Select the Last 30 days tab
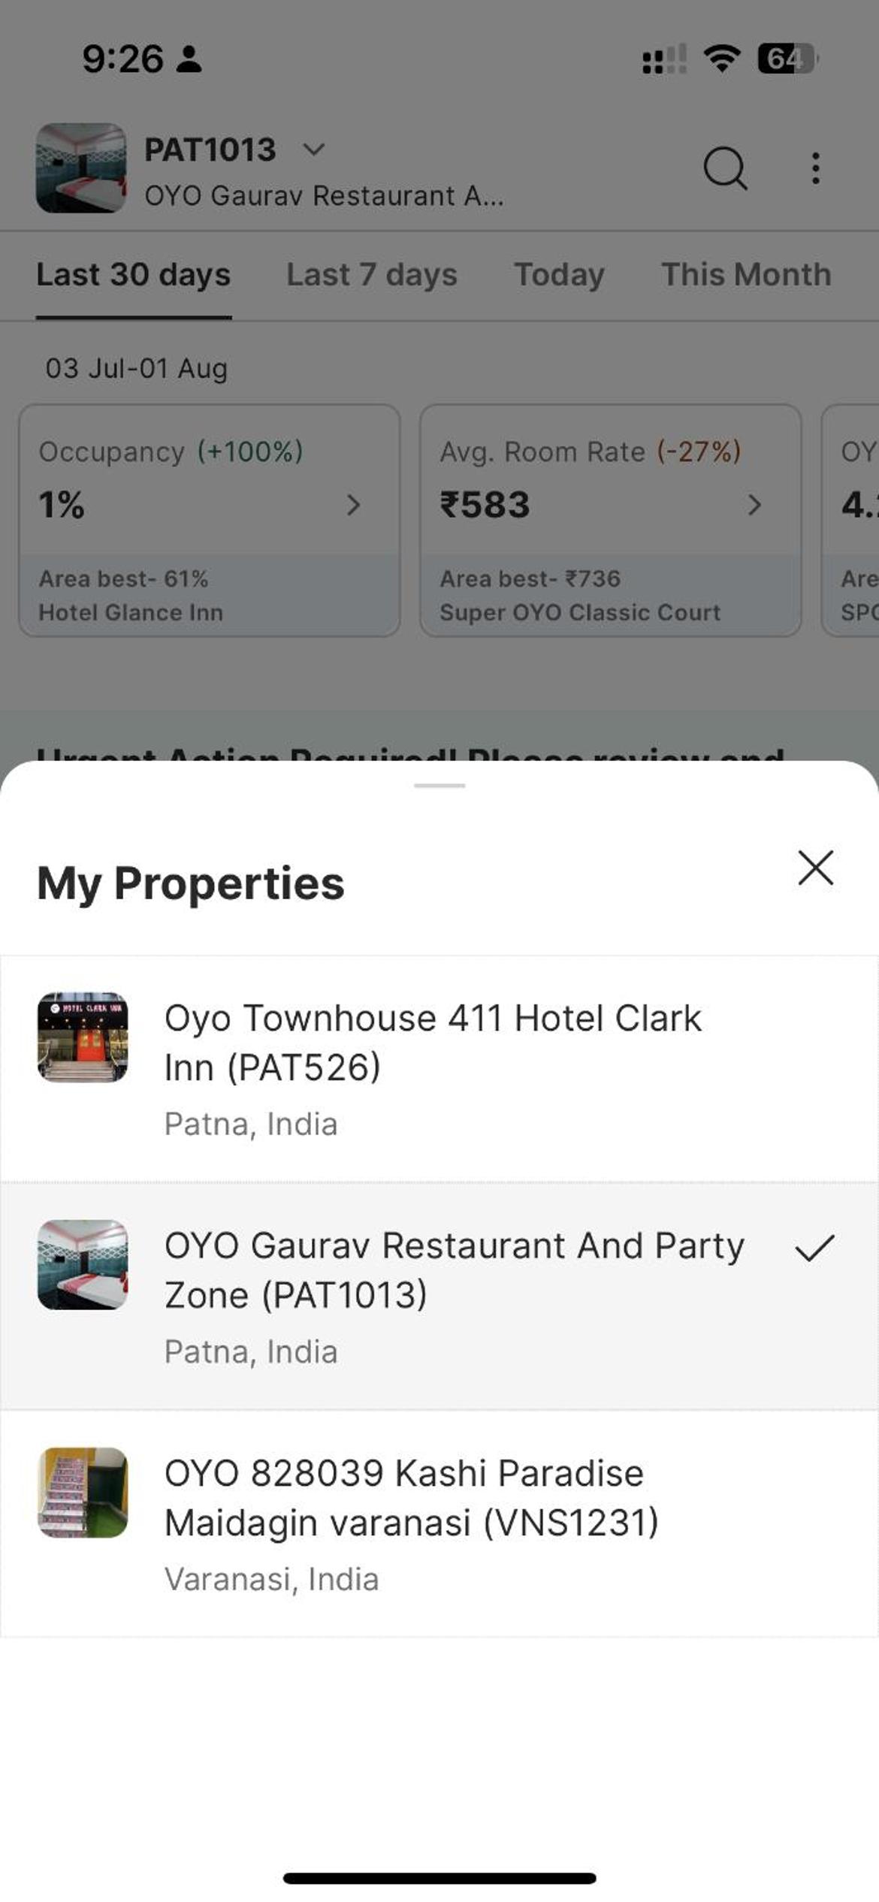 point(134,275)
